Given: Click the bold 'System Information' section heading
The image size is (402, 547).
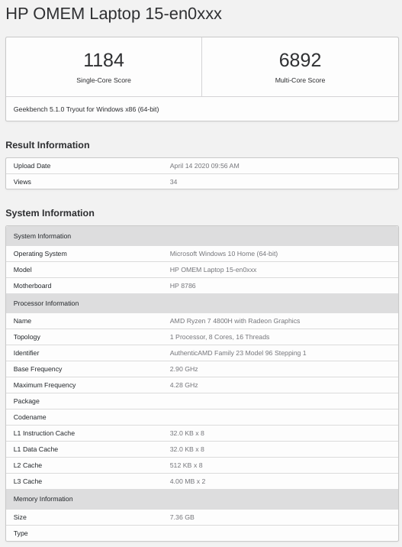Looking at the screenshot, I should click(50, 213).
